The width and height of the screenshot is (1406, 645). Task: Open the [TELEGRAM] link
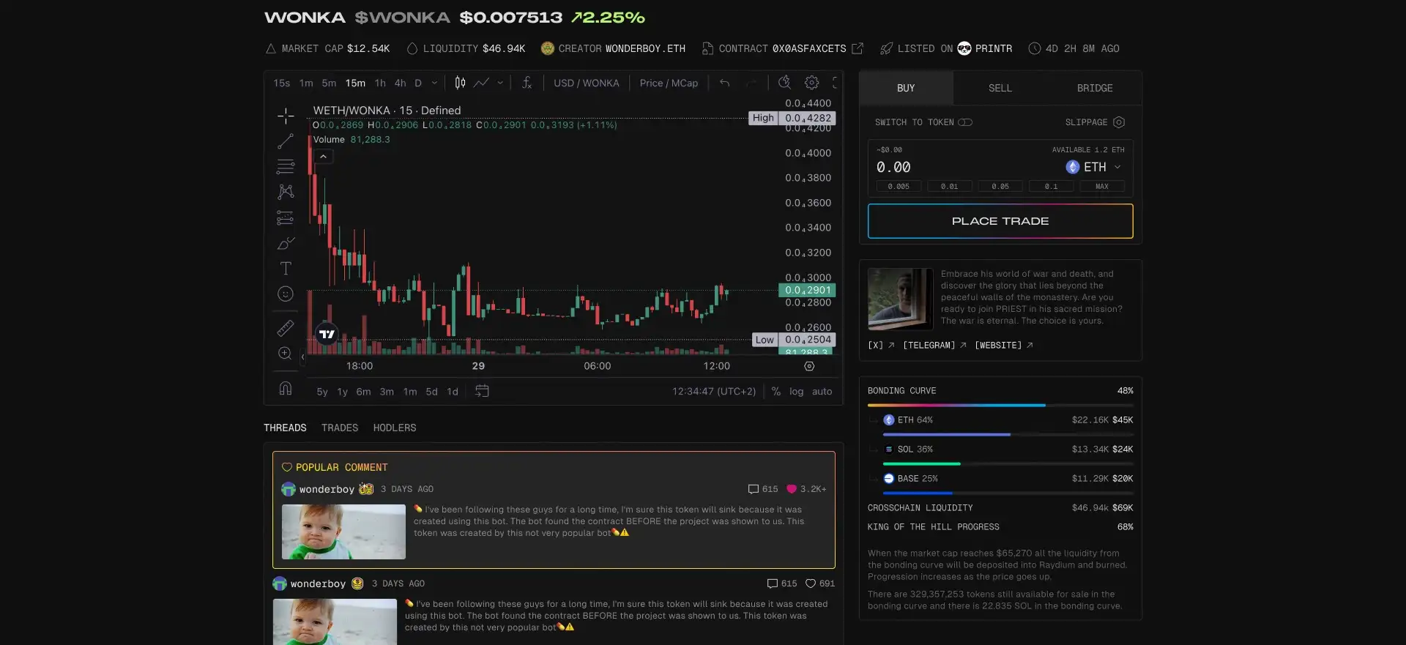(934, 345)
